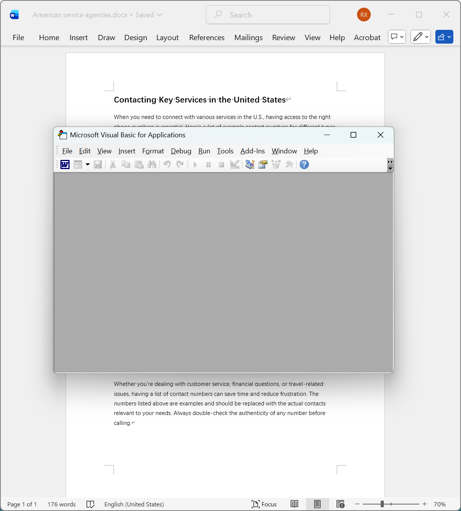Viewport: 461px width, 511px height.
Task: Run the current Sub or UserForm
Action: tap(195, 164)
